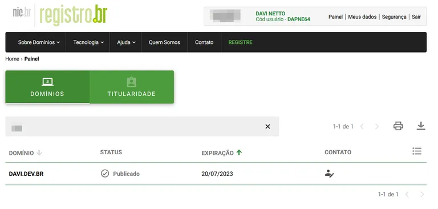Open Quem Somos page
This screenshot has height=209, width=438.
tap(164, 42)
